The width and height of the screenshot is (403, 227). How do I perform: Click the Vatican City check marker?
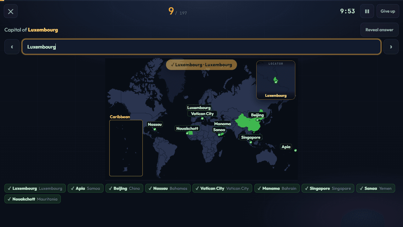(202, 119)
